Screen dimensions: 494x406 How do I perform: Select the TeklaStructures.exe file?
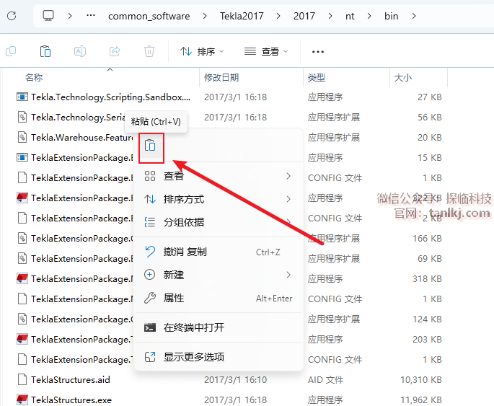click(71, 400)
